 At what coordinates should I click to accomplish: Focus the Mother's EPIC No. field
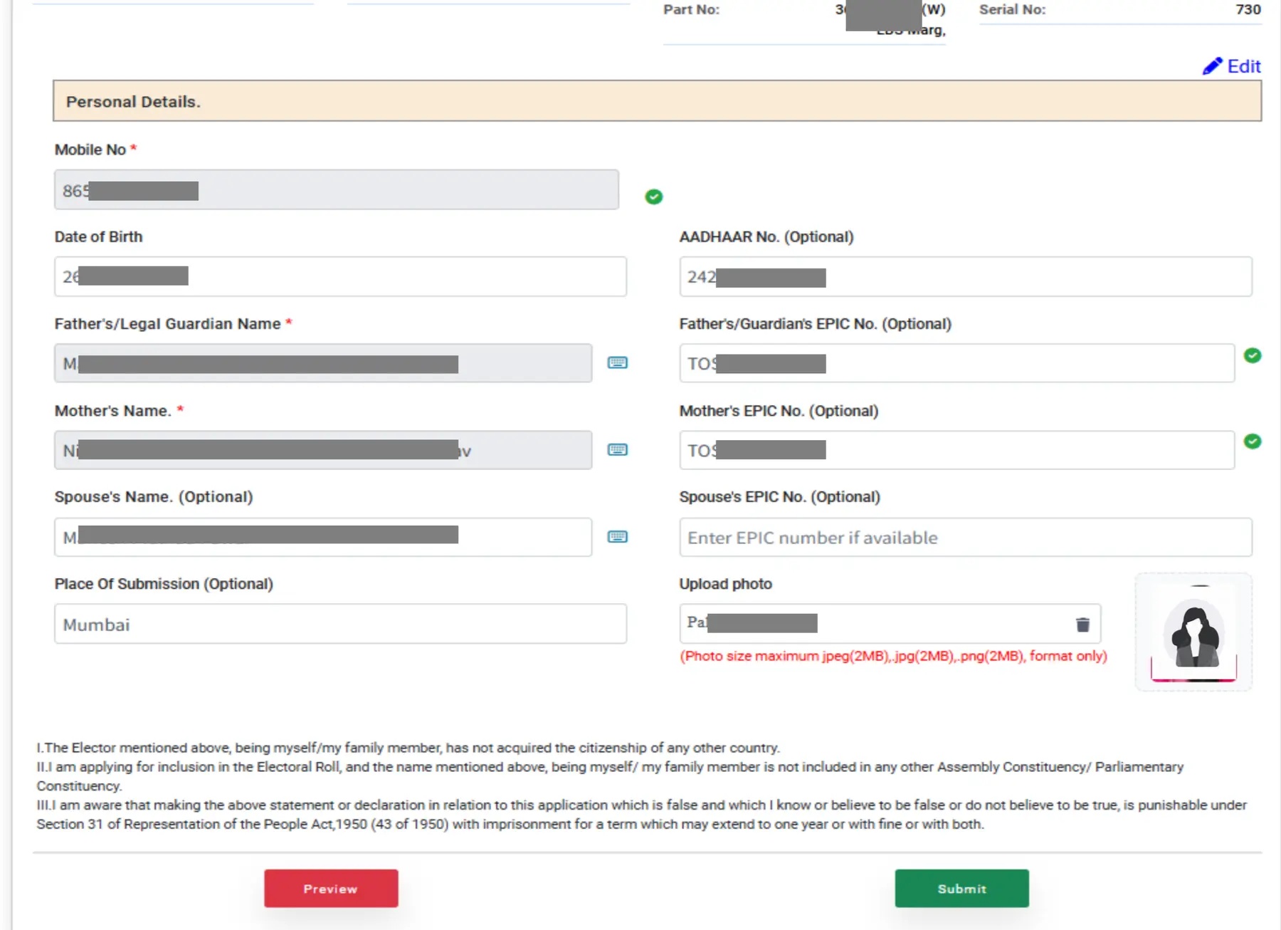(956, 450)
